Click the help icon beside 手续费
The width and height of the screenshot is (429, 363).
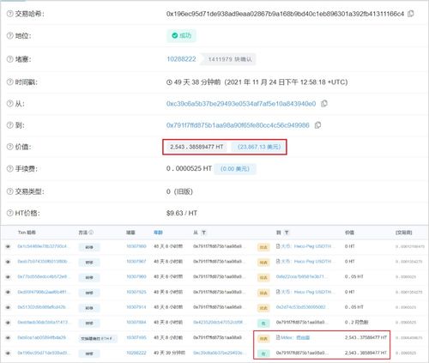tap(9, 169)
